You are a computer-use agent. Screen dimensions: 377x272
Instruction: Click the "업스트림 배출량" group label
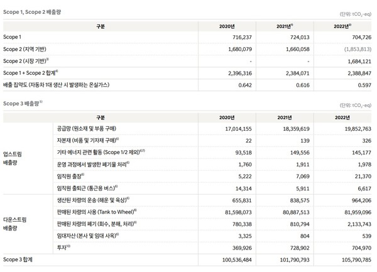13,158
